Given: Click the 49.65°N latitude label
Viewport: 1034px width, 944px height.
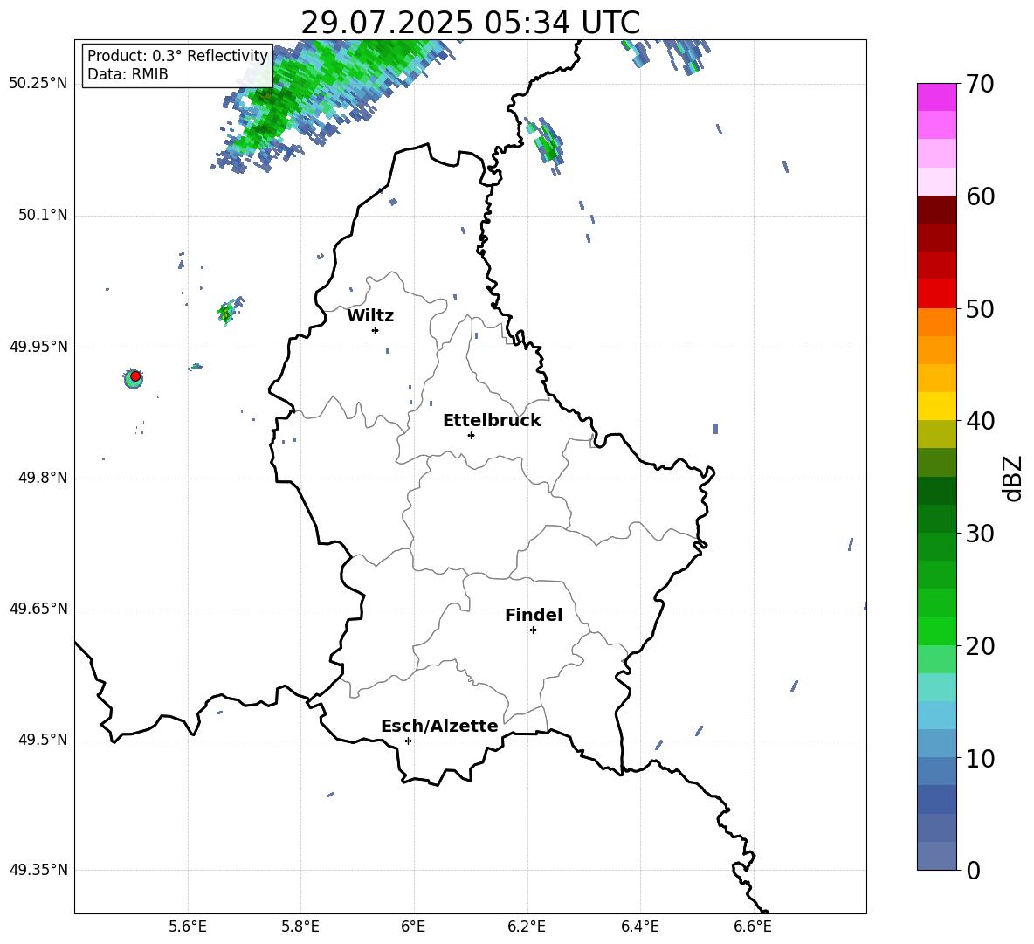Looking at the screenshot, I should 38,608.
